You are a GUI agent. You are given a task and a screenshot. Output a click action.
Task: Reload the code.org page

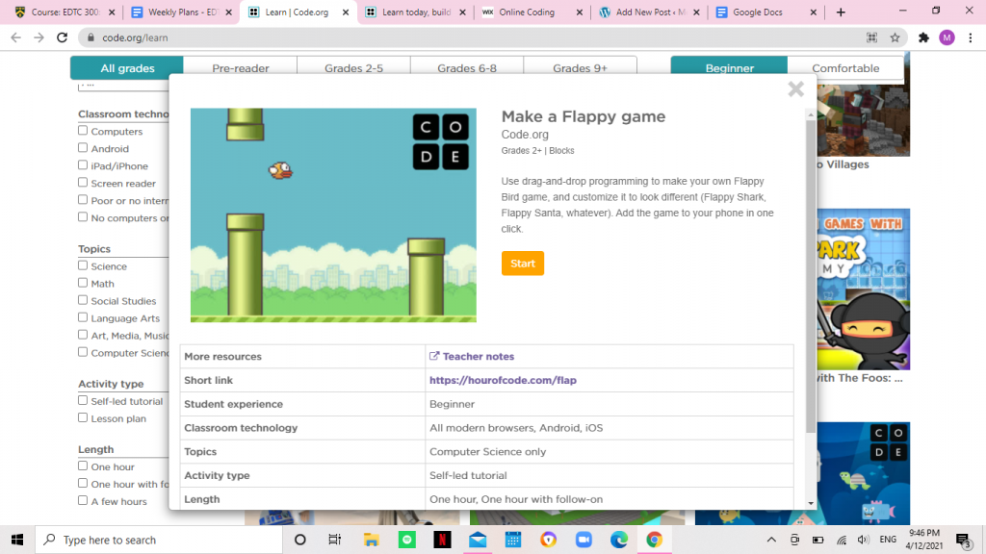[x=62, y=38]
